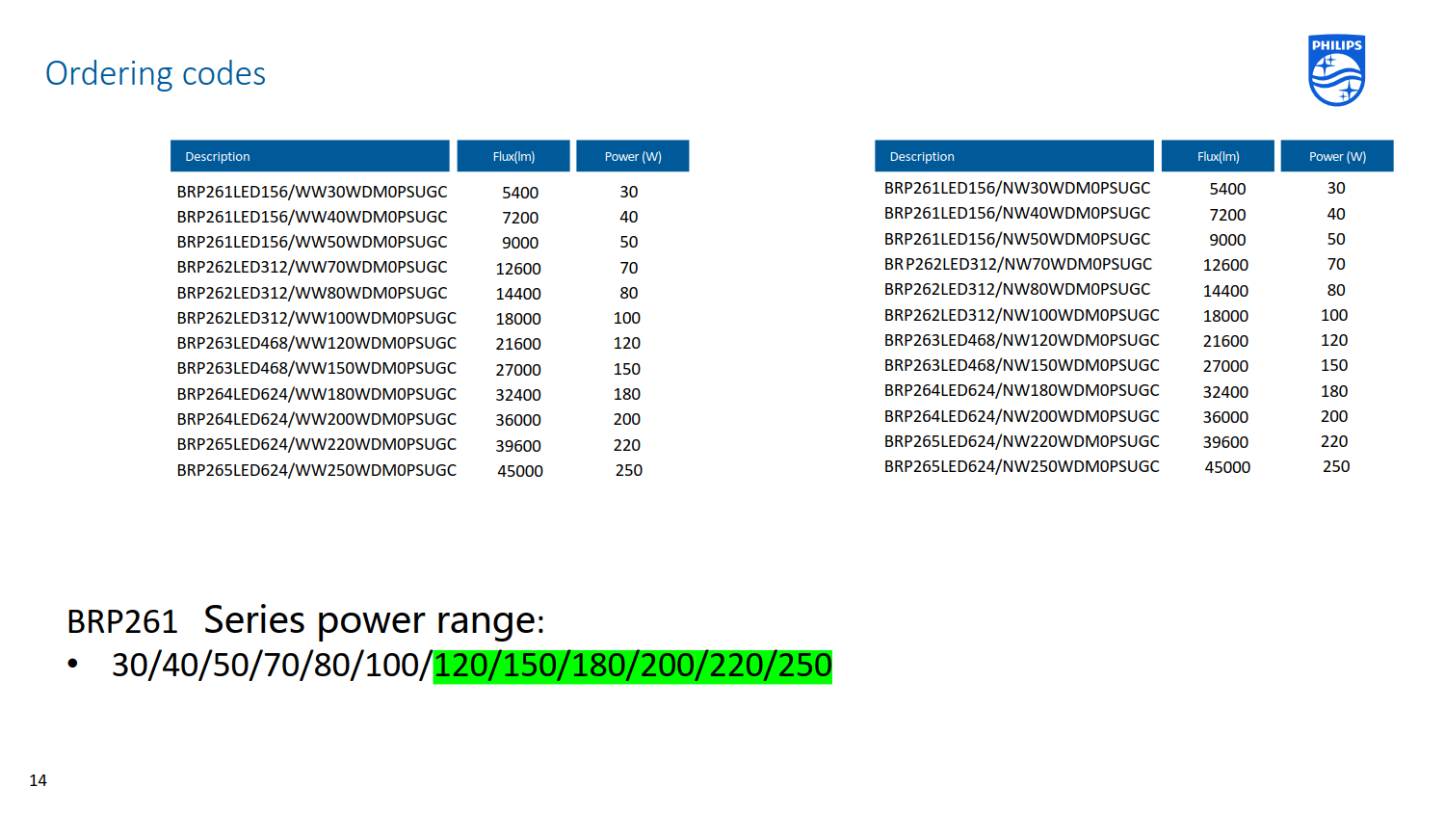Select flux value 27000 in the NW150WDM0PSUGC row

(1225, 366)
